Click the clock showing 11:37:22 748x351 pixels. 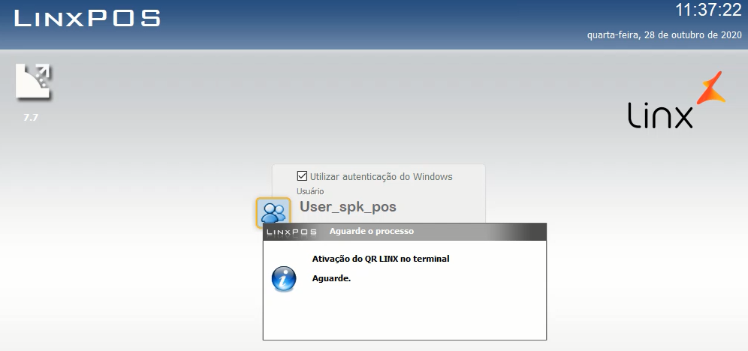tap(708, 10)
